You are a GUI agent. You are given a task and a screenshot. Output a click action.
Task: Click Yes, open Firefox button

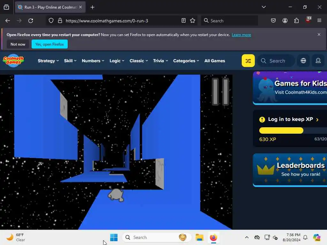click(x=49, y=44)
